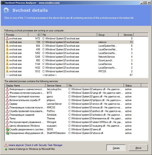Open the Details button
Viewport: 152px width, 155px height.
point(116,148)
